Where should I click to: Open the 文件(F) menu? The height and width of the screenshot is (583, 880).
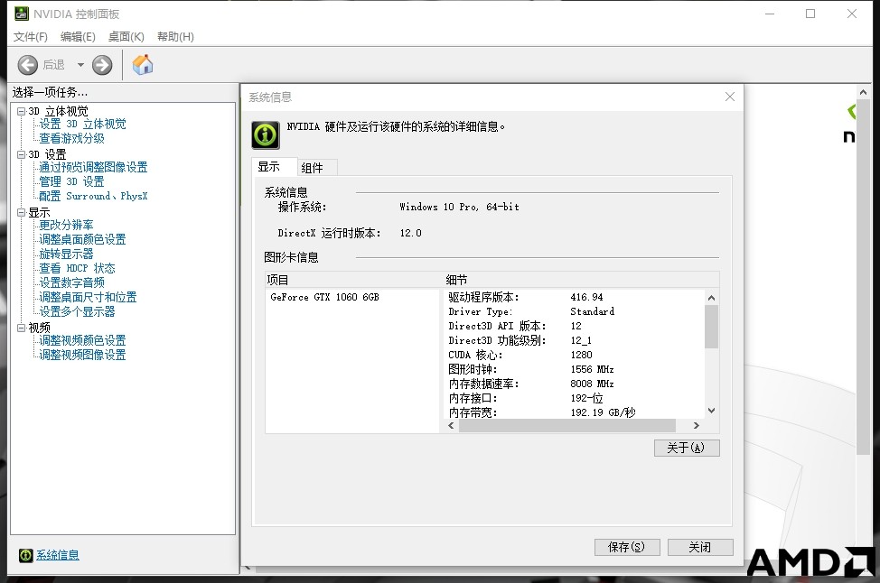click(x=31, y=36)
